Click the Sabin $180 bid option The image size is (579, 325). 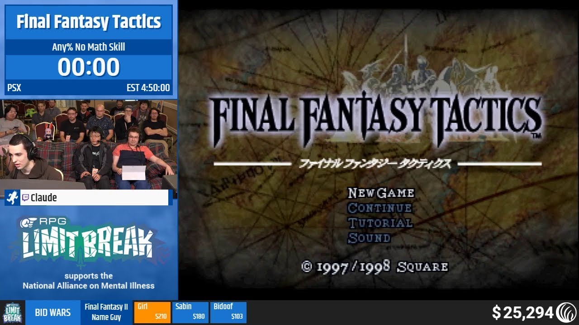pos(190,312)
